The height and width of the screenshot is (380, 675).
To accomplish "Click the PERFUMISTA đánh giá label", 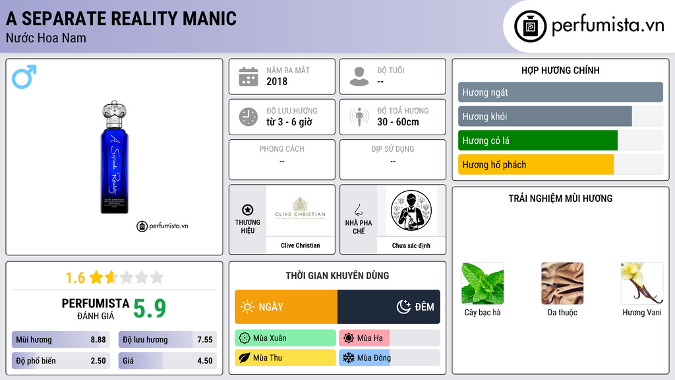I will click(96, 309).
